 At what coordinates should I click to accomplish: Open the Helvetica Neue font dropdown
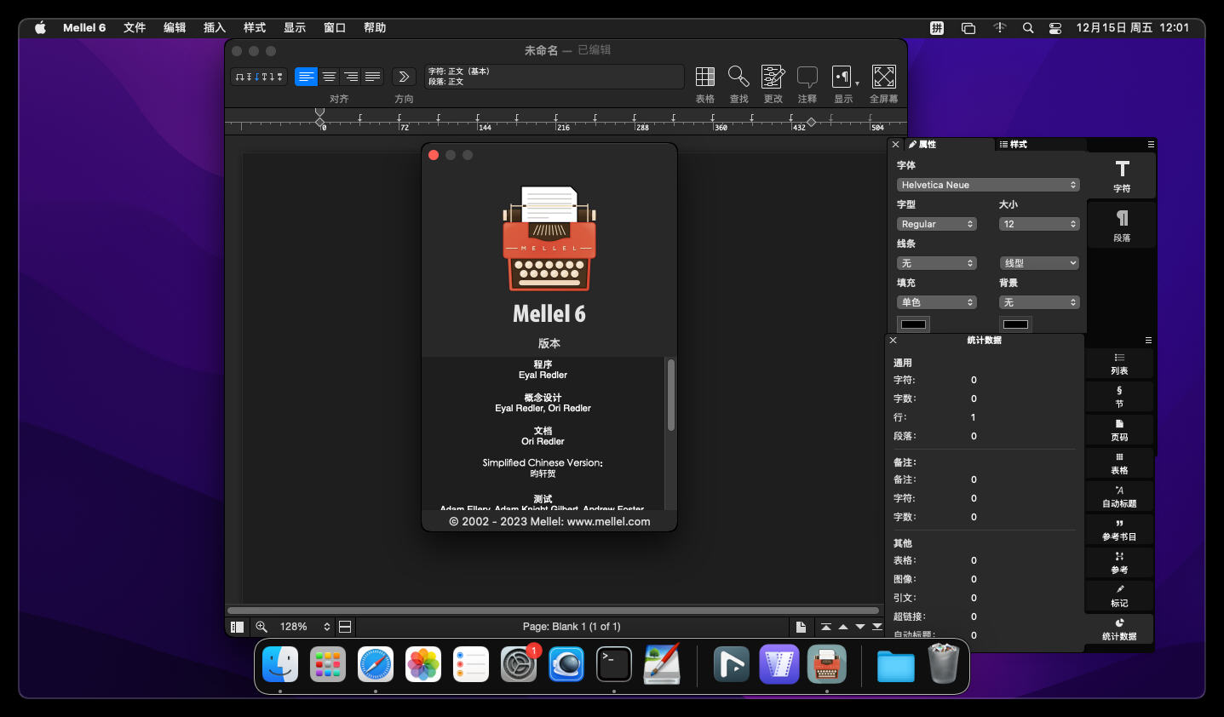(x=988, y=185)
